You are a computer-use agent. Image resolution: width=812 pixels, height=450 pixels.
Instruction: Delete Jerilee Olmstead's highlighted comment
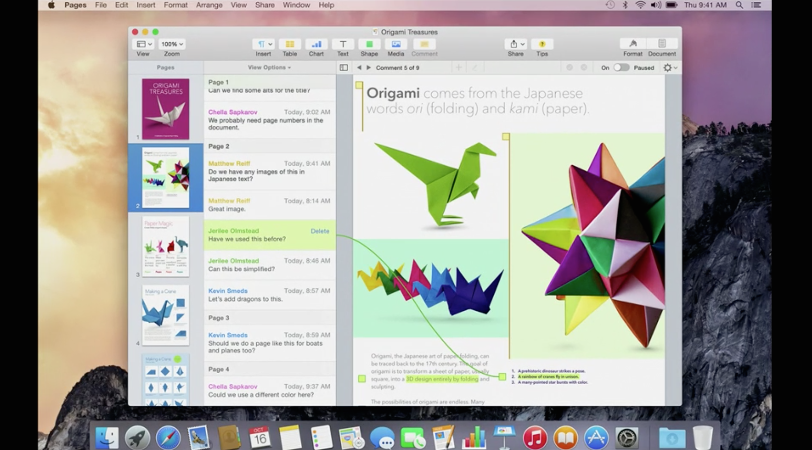320,231
